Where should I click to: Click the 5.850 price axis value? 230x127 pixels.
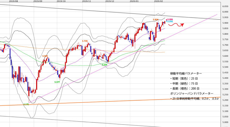tap(225, 28)
